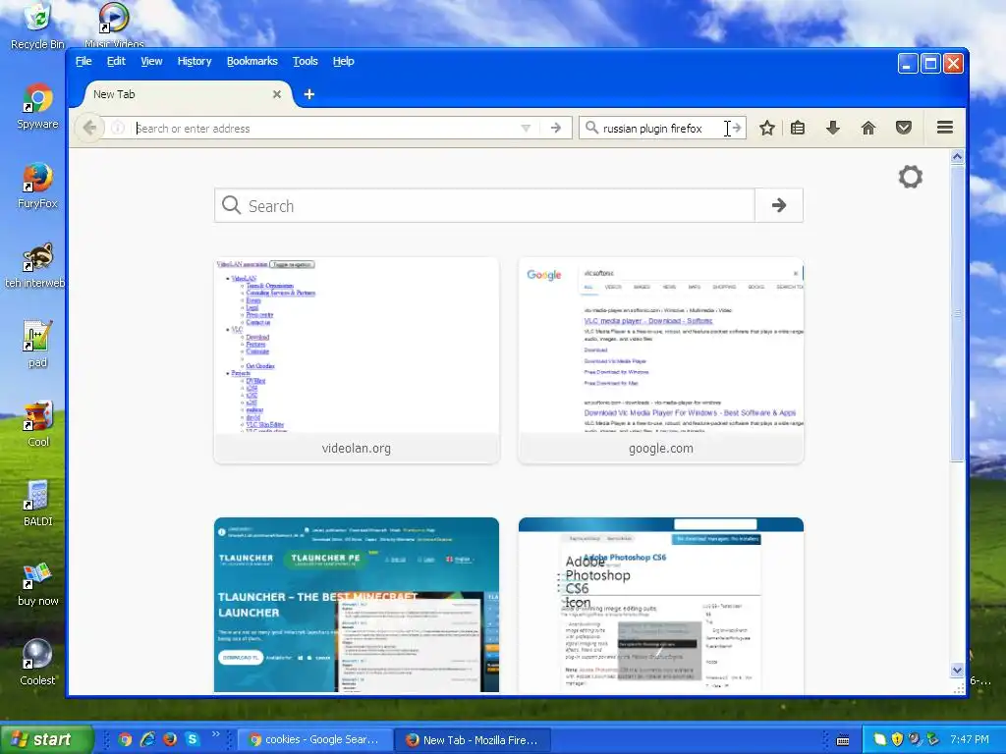The width and height of the screenshot is (1006, 754).
Task: Open new tab page settings gear
Action: 910,177
